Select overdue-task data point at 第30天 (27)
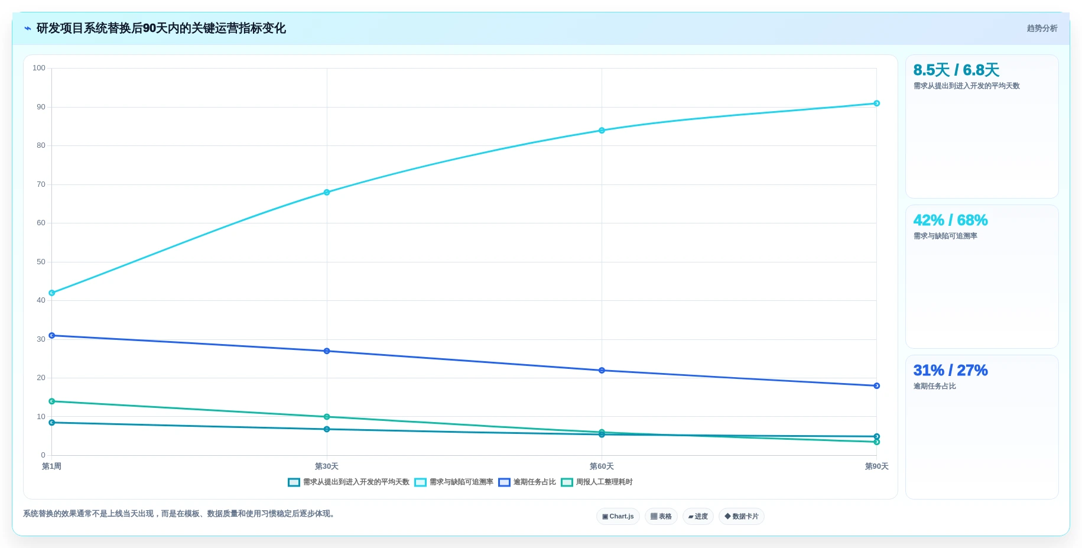Viewport: 1082px width, 548px height. click(x=327, y=351)
